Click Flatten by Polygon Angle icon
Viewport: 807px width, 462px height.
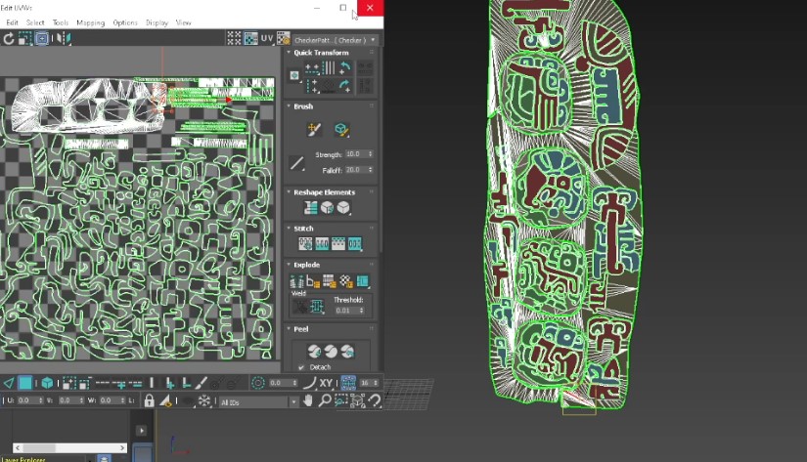pyautogui.click(x=313, y=281)
